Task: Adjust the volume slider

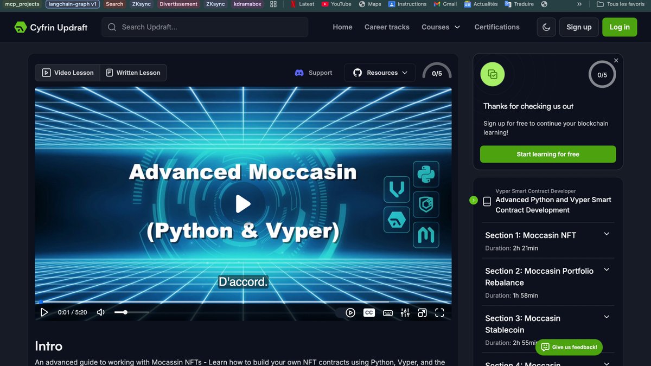Action: click(x=131, y=312)
